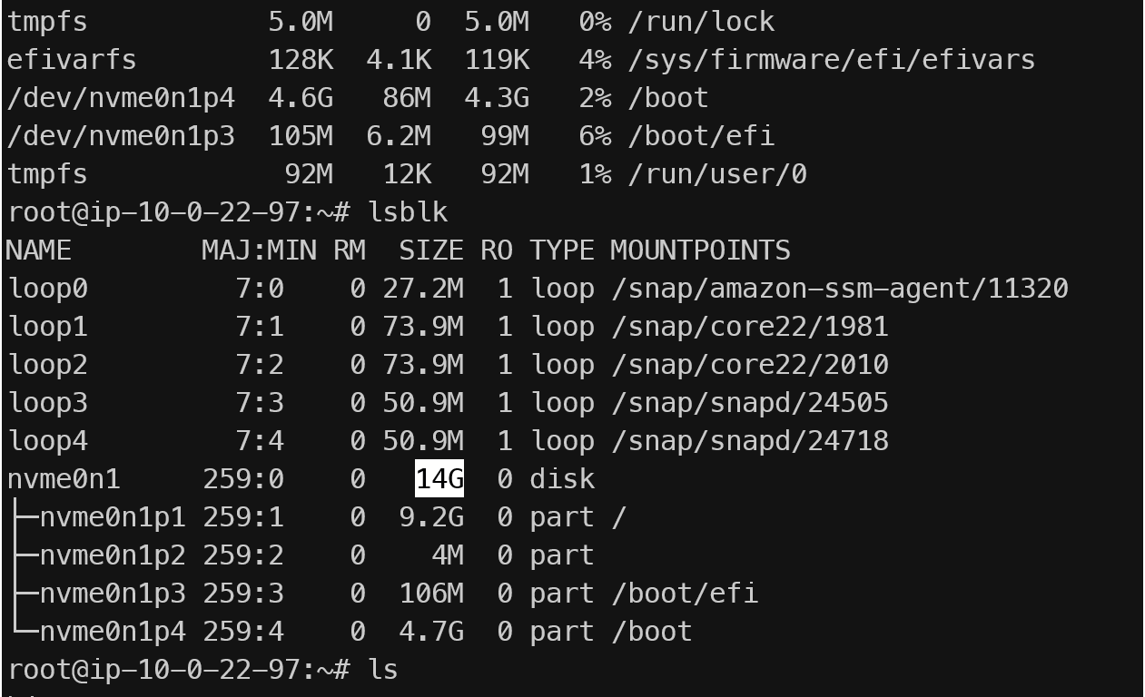The image size is (1145, 697).
Task: Click the MAJ:MIN column header
Action: pos(259,250)
